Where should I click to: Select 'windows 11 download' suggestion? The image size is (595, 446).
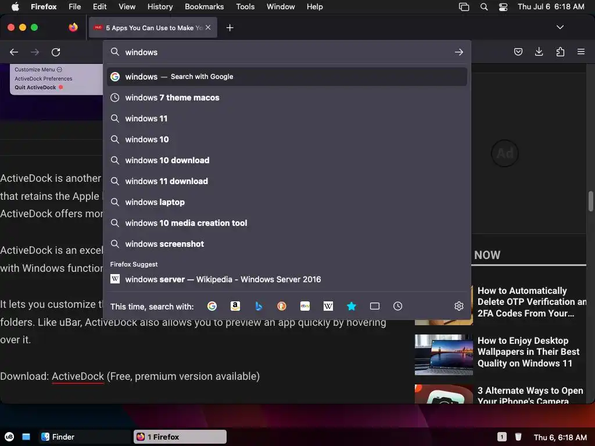(287, 181)
